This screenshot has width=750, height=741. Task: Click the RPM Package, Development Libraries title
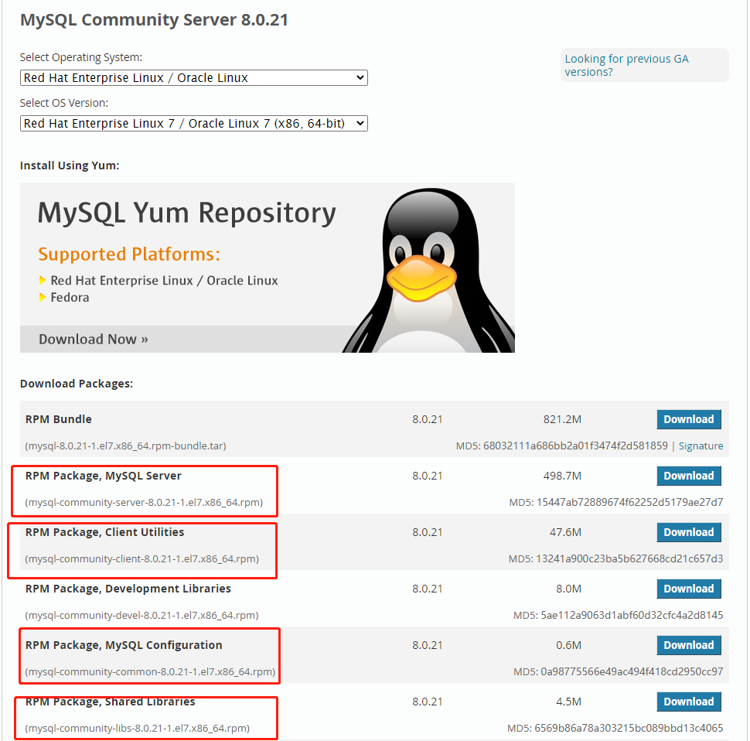(128, 589)
